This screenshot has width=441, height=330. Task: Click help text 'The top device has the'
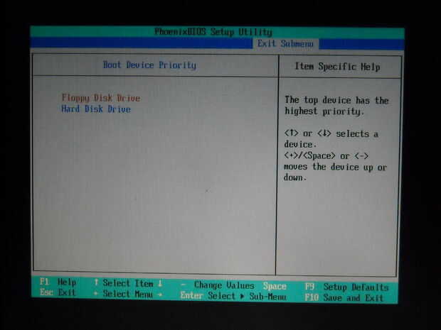336,100
